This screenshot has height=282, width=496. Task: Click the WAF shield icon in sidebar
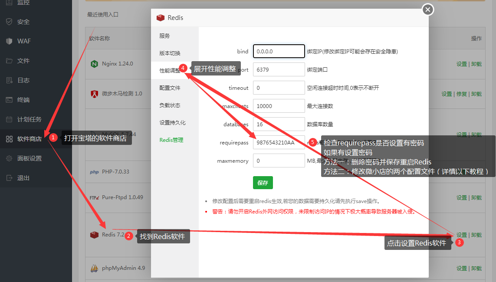coord(9,41)
